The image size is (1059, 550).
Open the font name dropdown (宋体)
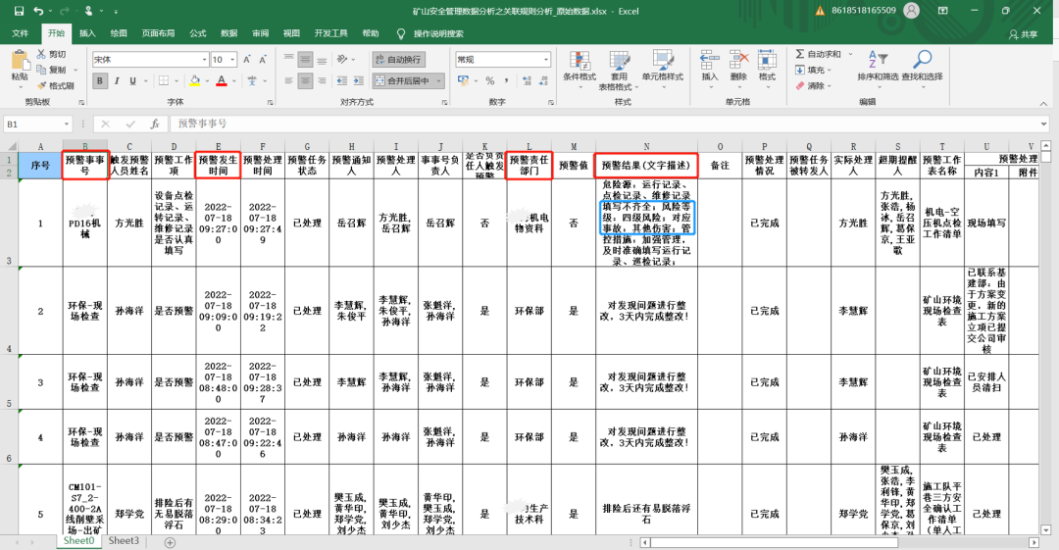pos(203,60)
